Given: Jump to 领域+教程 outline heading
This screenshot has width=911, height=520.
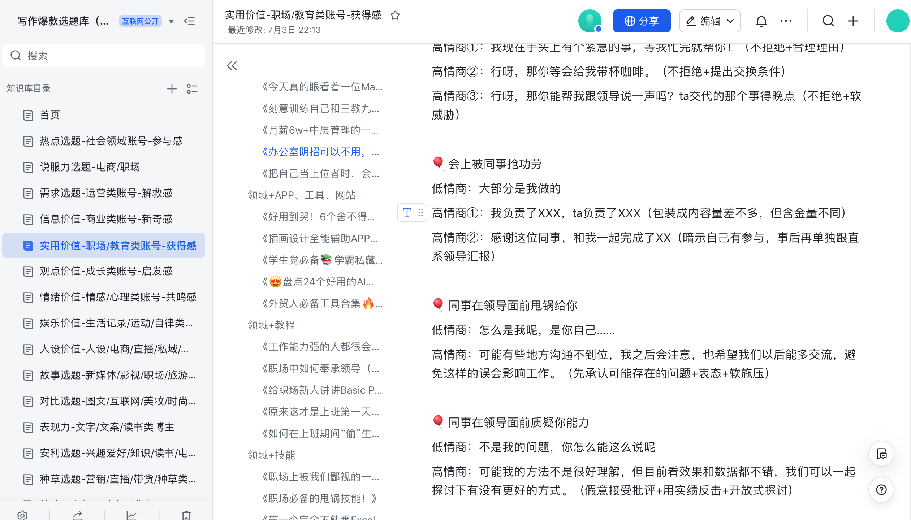Looking at the screenshot, I should (x=272, y=325).
